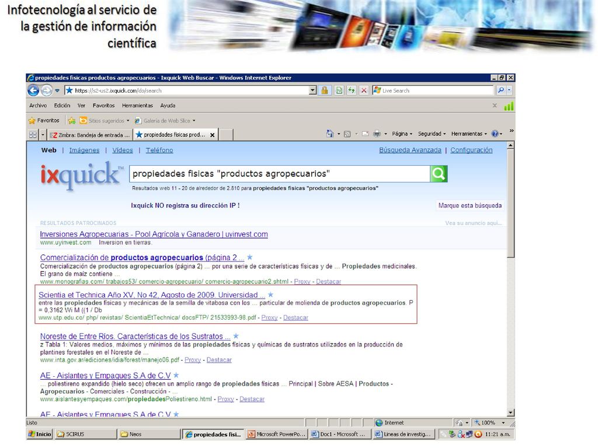This screenshot has width=598, height=448.
Task: Click the Compatibility View page icon
Action: coord(339,90)
